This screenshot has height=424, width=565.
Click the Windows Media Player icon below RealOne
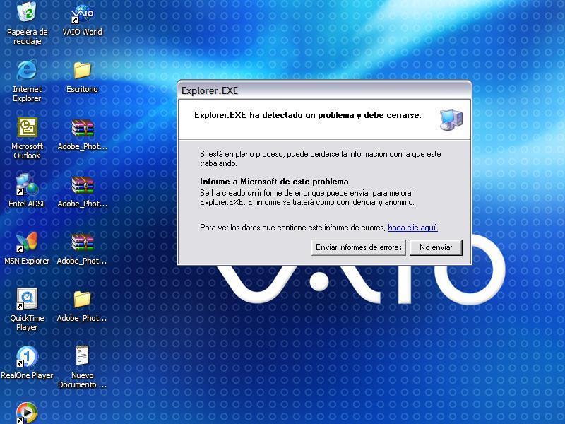tap(27, 412)
